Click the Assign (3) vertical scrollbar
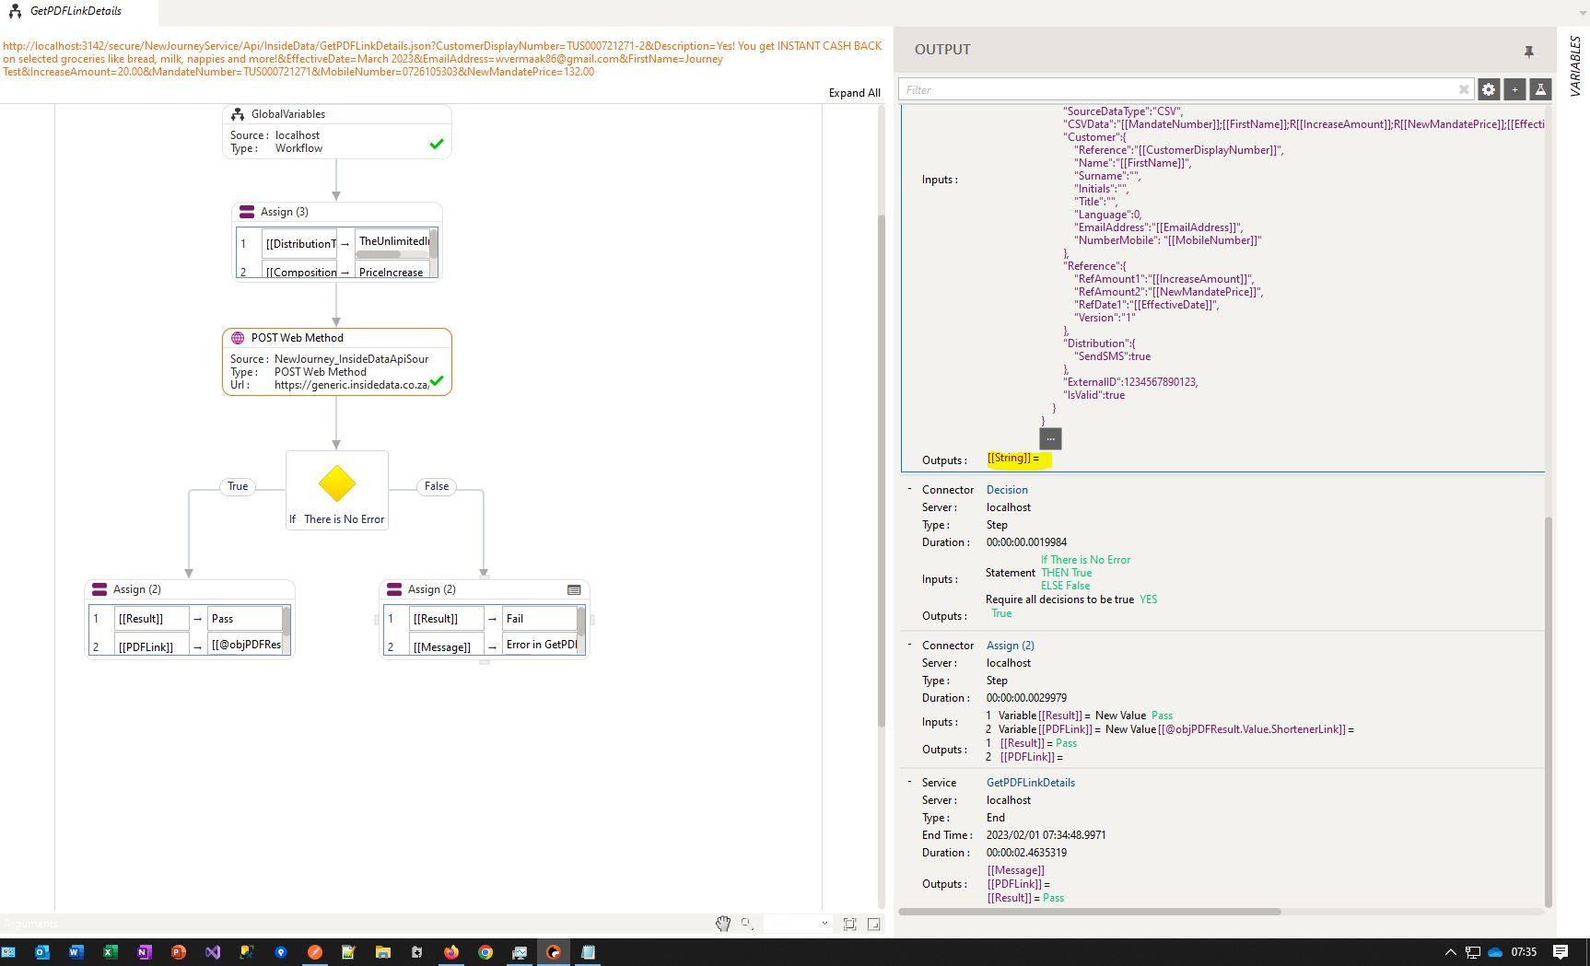Viewport: 1590px width, 966px height. pyautogui.click(x=433, y=245)
